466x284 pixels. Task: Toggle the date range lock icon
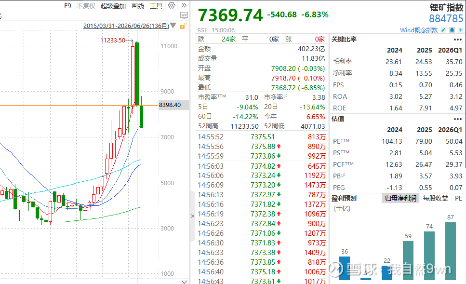click(x=183, y=26)
